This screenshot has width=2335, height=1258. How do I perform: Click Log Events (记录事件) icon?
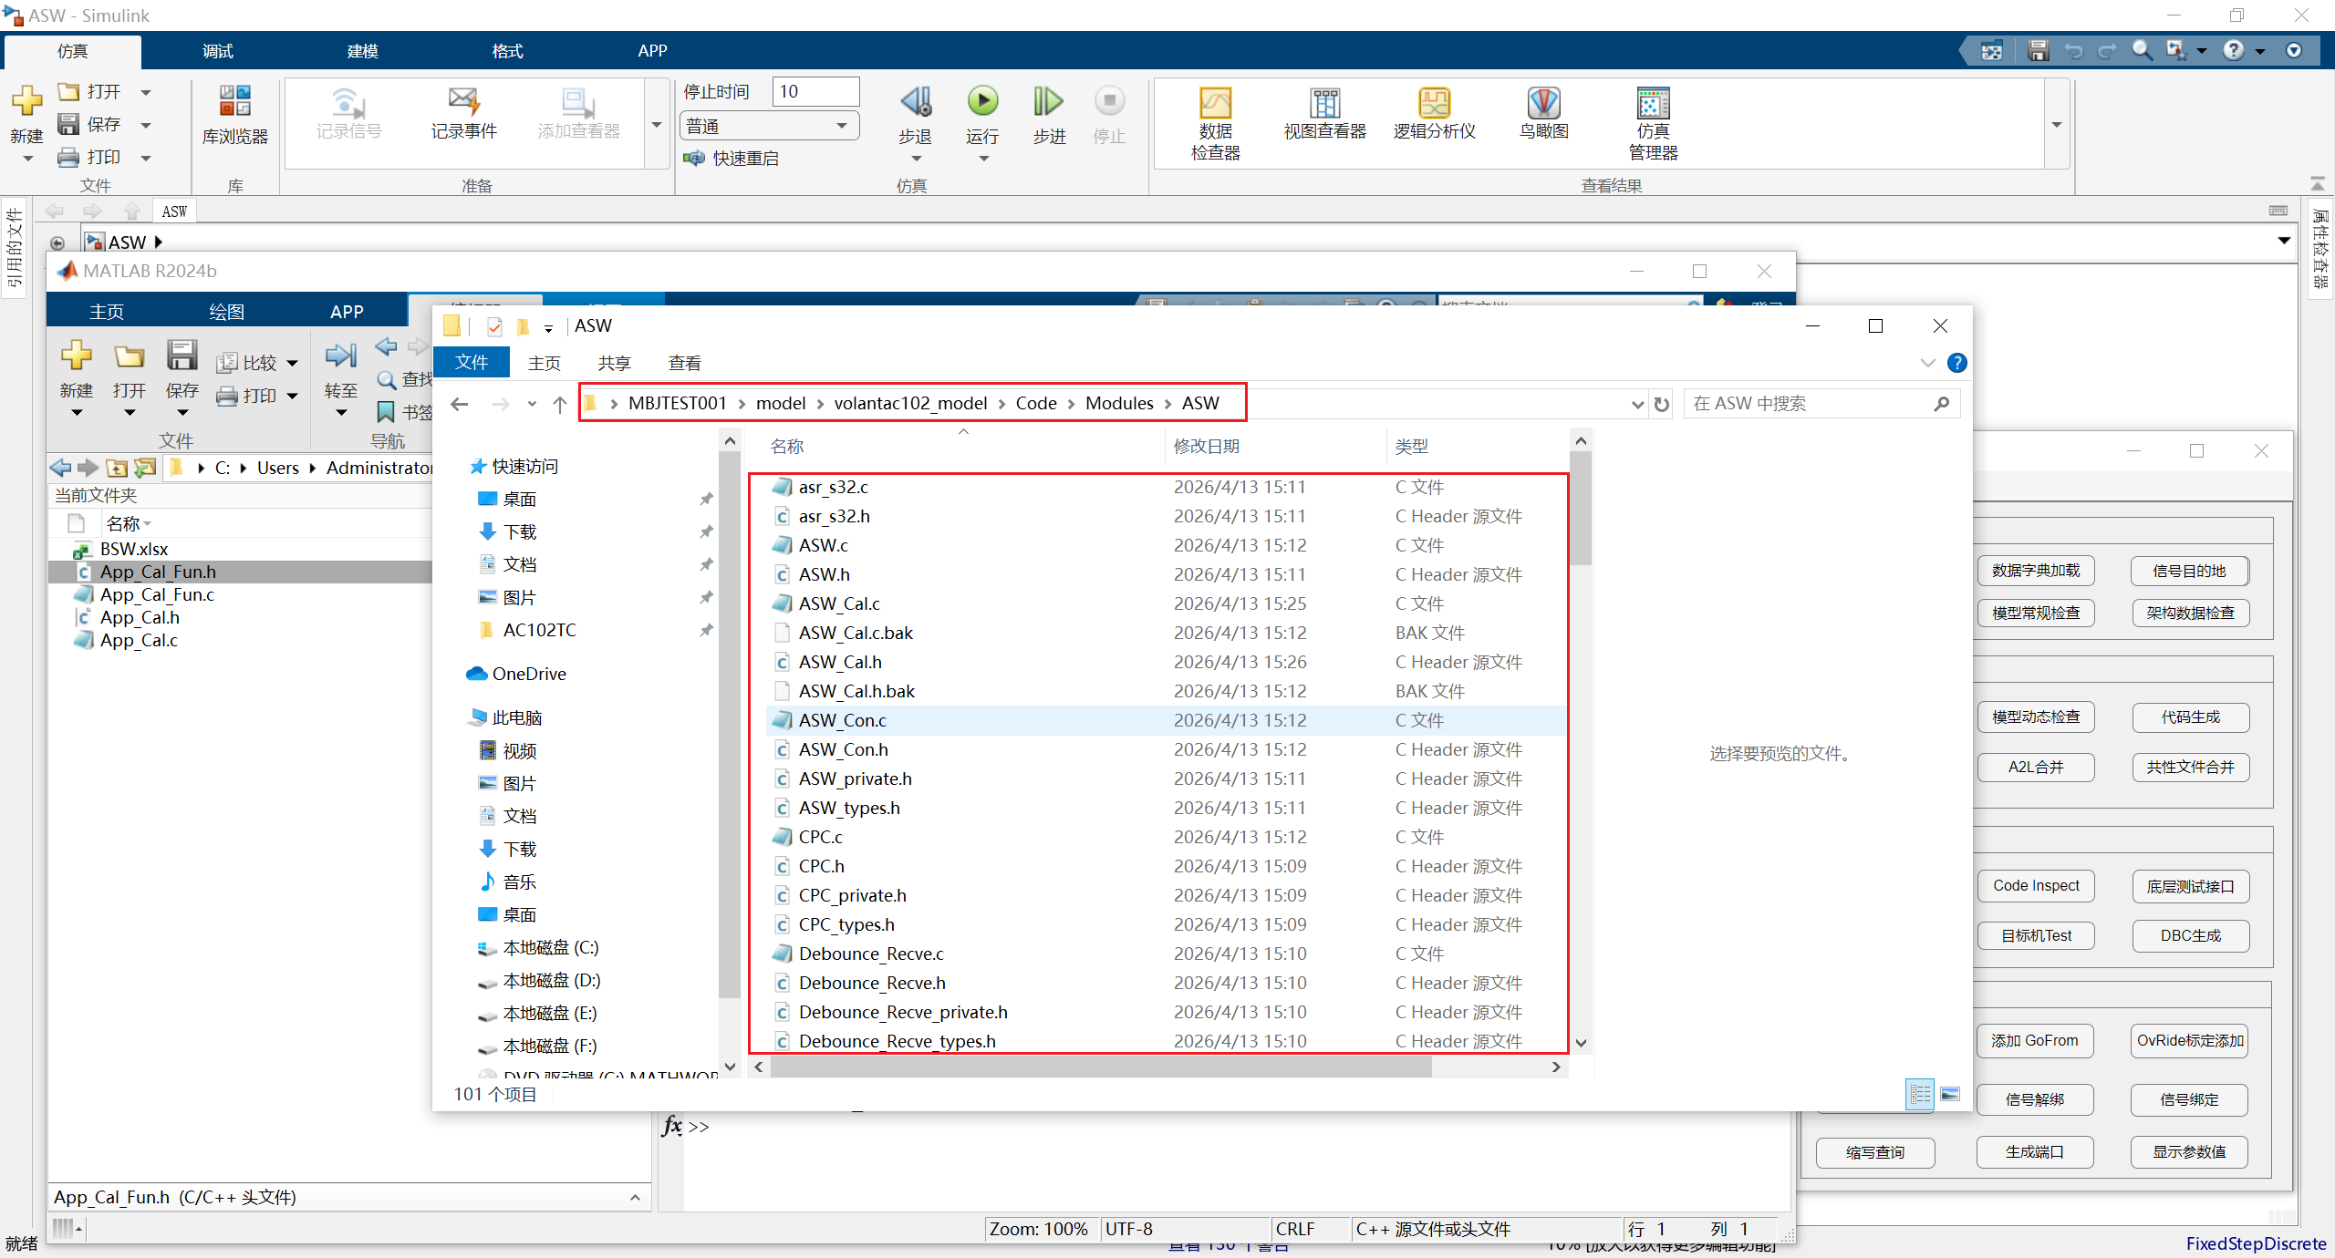click(463, 114)
